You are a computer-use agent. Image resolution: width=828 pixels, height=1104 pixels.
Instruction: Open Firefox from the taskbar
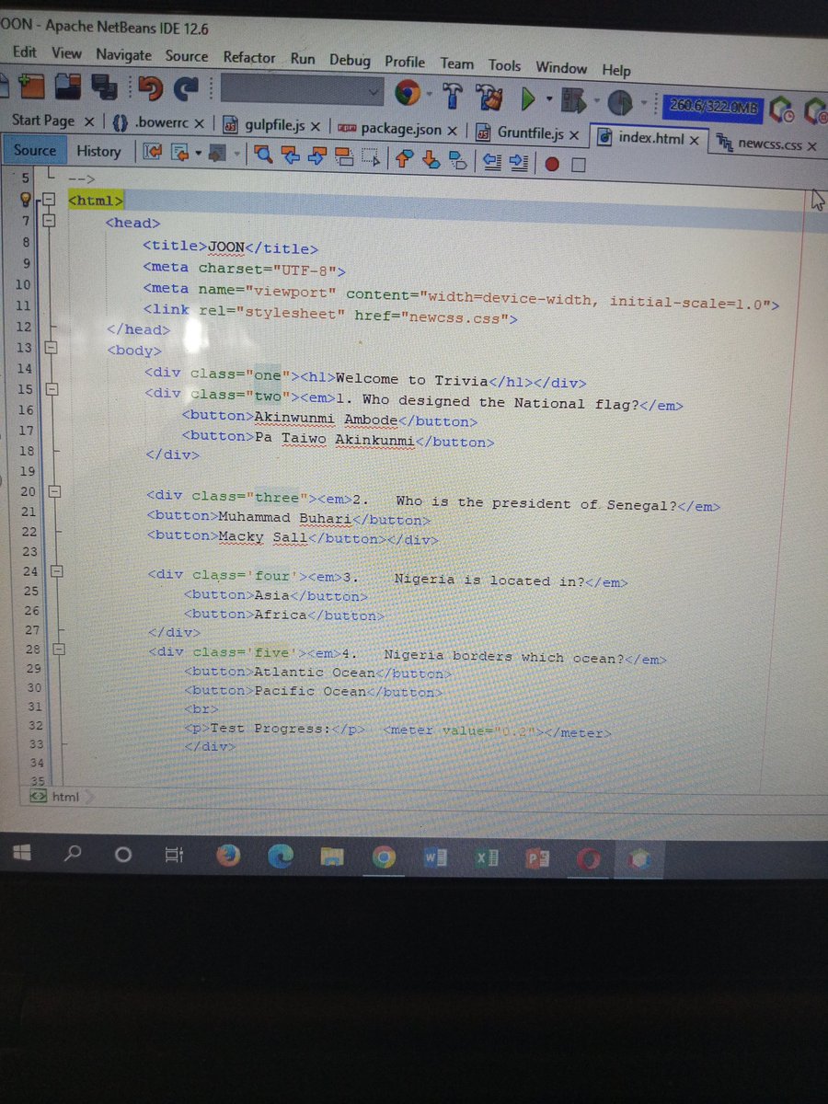tap(228, 857)
